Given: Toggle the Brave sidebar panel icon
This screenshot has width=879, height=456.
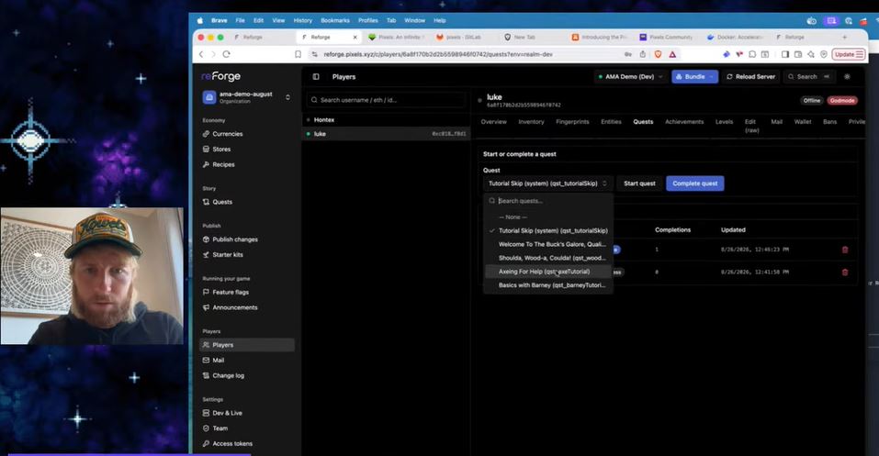Looking at the screenshot, I should pyautogui.click(x=784, y=54).
